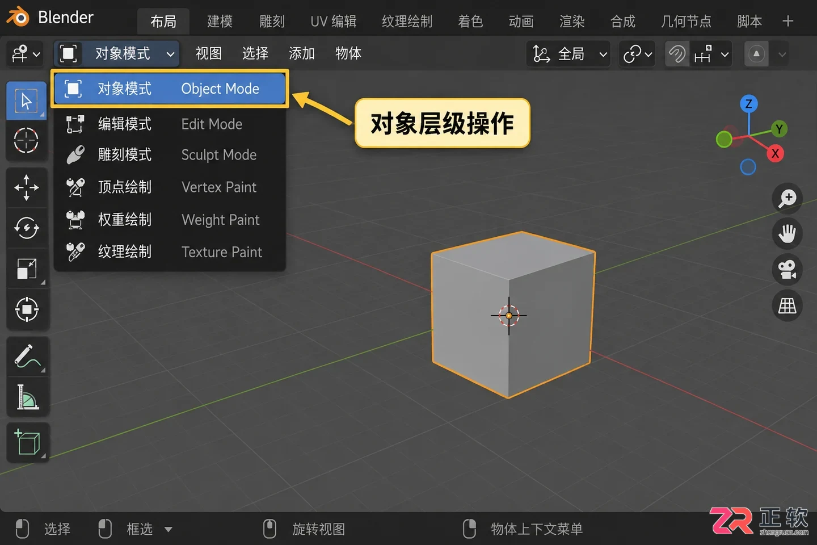This screenshot has height=545, width=817.
Task: Choose 权重绘制 Weight Paint entry
Action: 170,219
